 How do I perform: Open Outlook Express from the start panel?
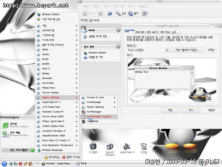(15, 134)
